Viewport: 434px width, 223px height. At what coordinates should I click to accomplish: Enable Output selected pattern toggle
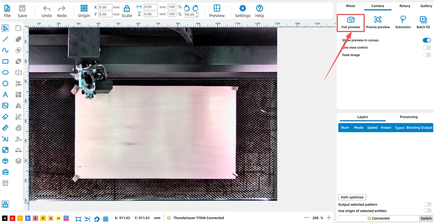click(427, 204)
